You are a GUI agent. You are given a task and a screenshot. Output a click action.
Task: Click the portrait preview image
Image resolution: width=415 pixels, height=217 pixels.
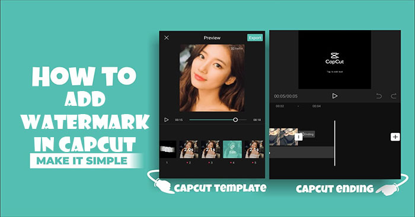tap(212, 78)
